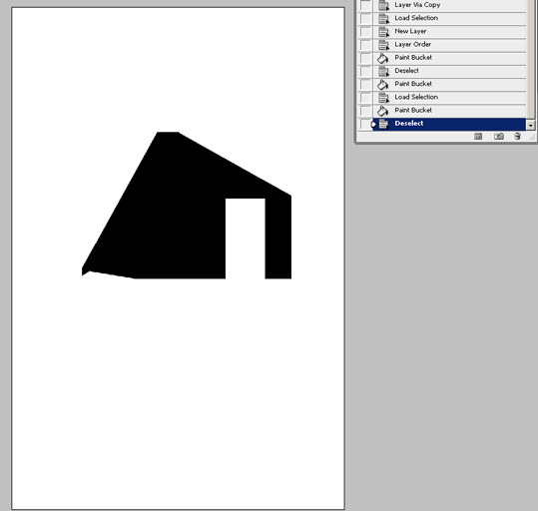Click the Layer Via Copy state icon
Image resolution: width=538 pixels, height=511 pixels.
[383, 5]
